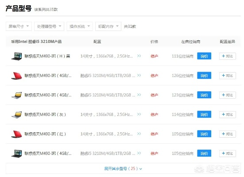The height and width of the screenshot is (177, 244).
Task: Open the 操作系统 filter dropdown
Action: tap(80, 26)
